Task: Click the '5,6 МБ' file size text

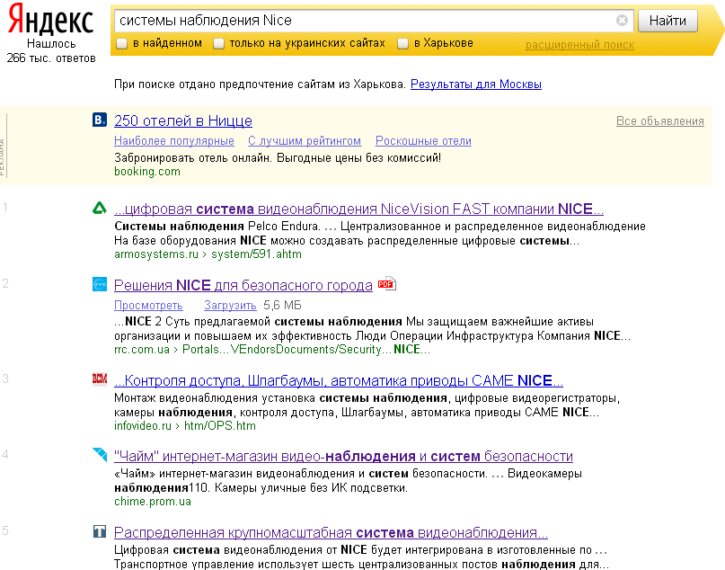Action: 282,306
